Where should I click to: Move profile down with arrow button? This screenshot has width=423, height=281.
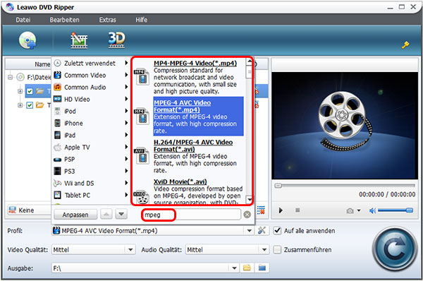click(121, 215)
